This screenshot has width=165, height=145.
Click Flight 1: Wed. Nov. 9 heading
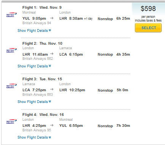42,8
